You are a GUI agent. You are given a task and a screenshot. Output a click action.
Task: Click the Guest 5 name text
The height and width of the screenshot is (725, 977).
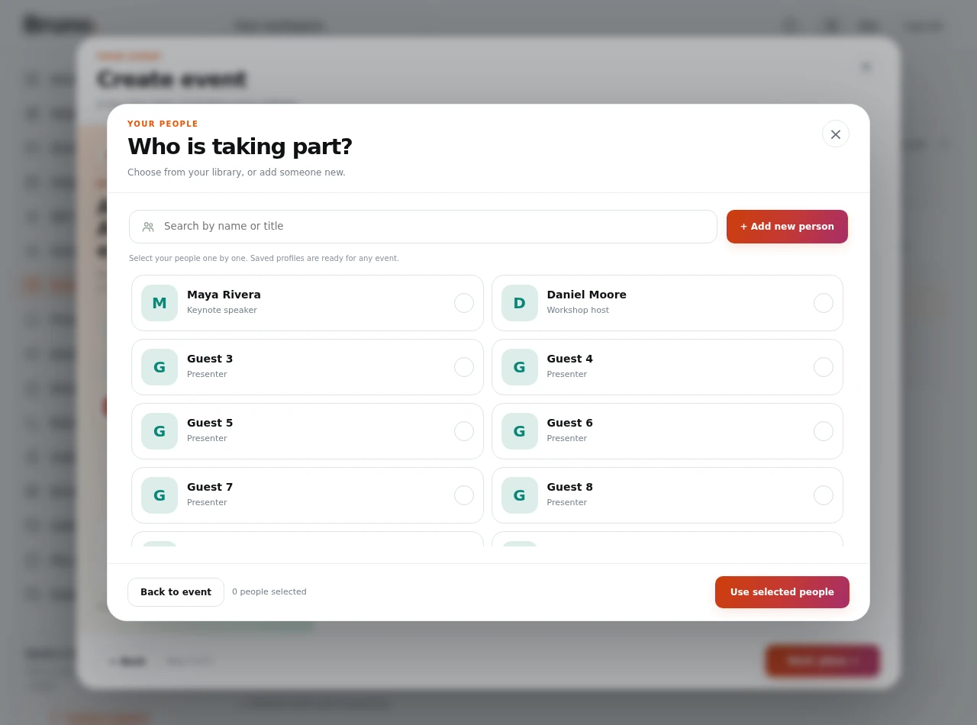pos(210,423)
